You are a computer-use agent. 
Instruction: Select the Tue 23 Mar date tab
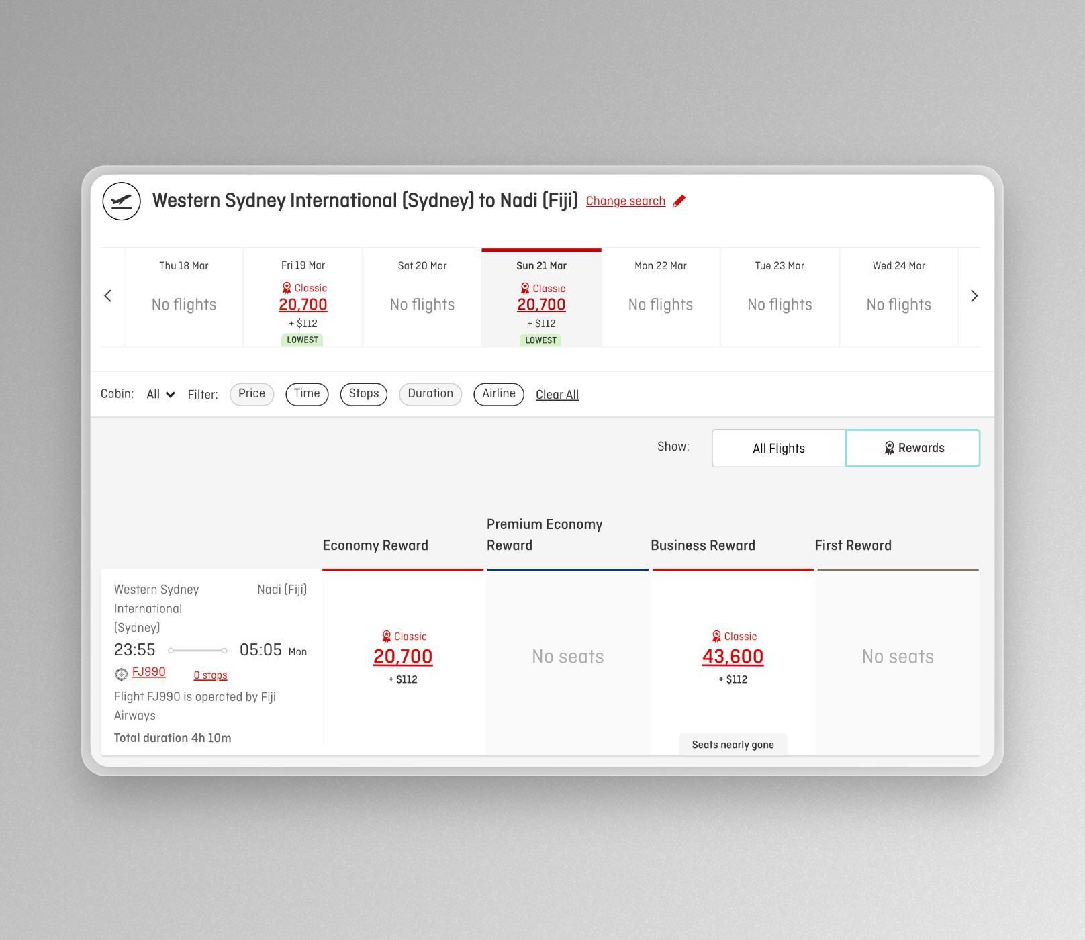point(780,297)
